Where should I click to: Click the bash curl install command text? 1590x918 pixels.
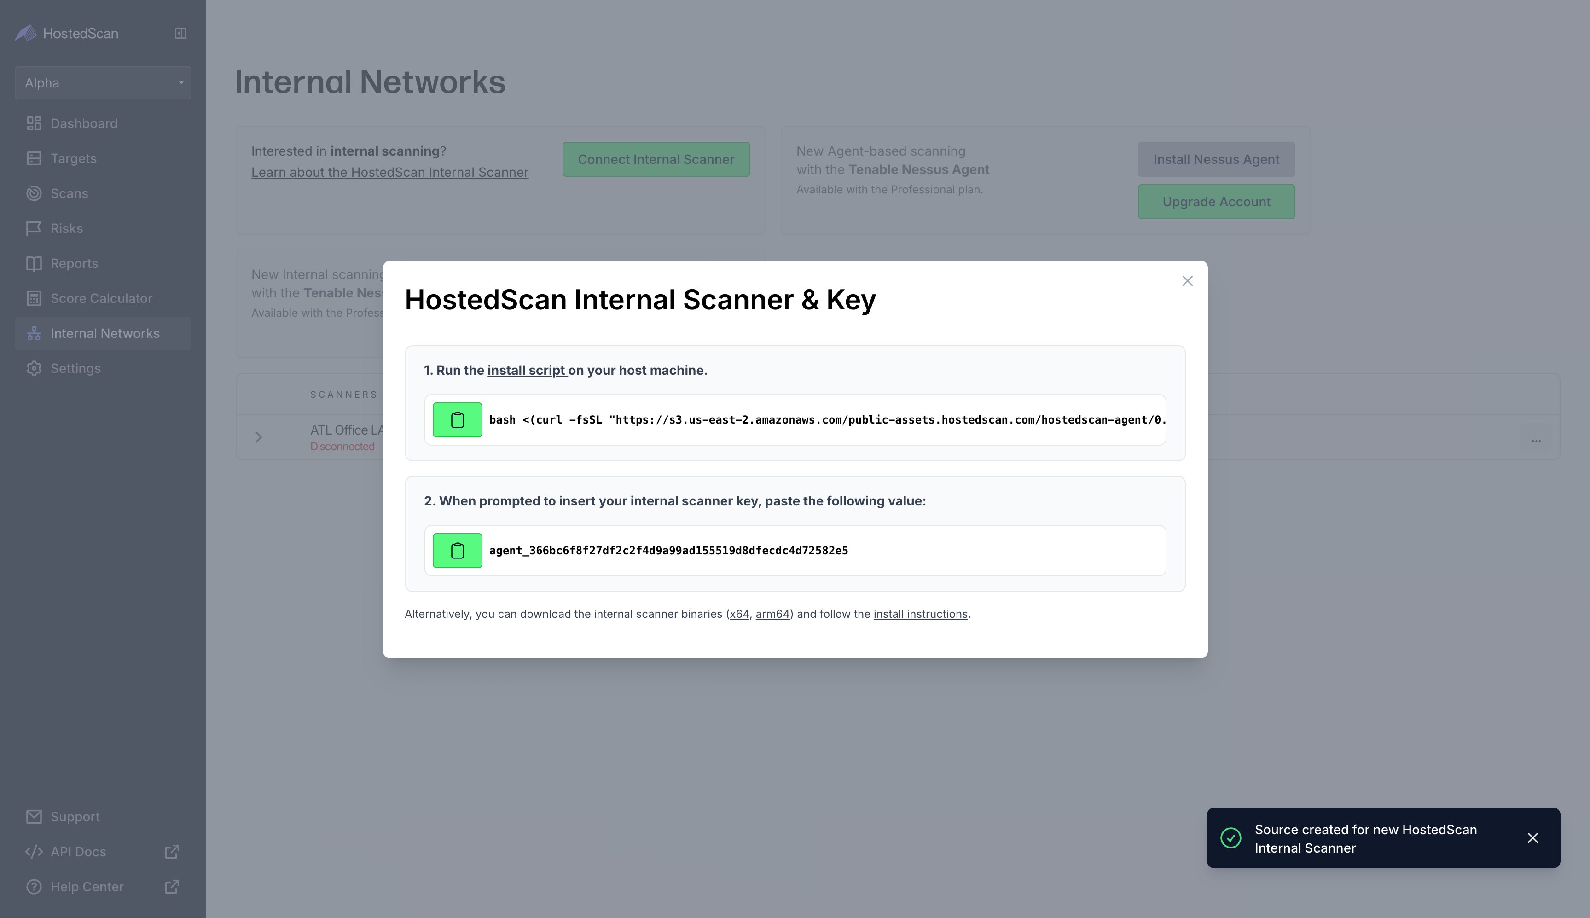pos(827,420)
